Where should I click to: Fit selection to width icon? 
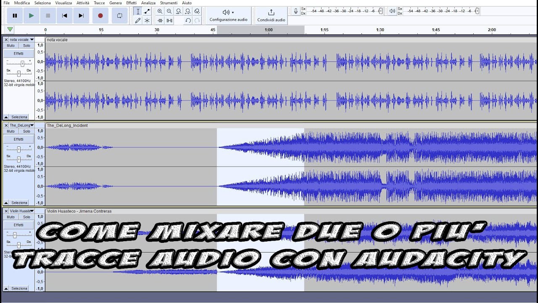[179, 11]
